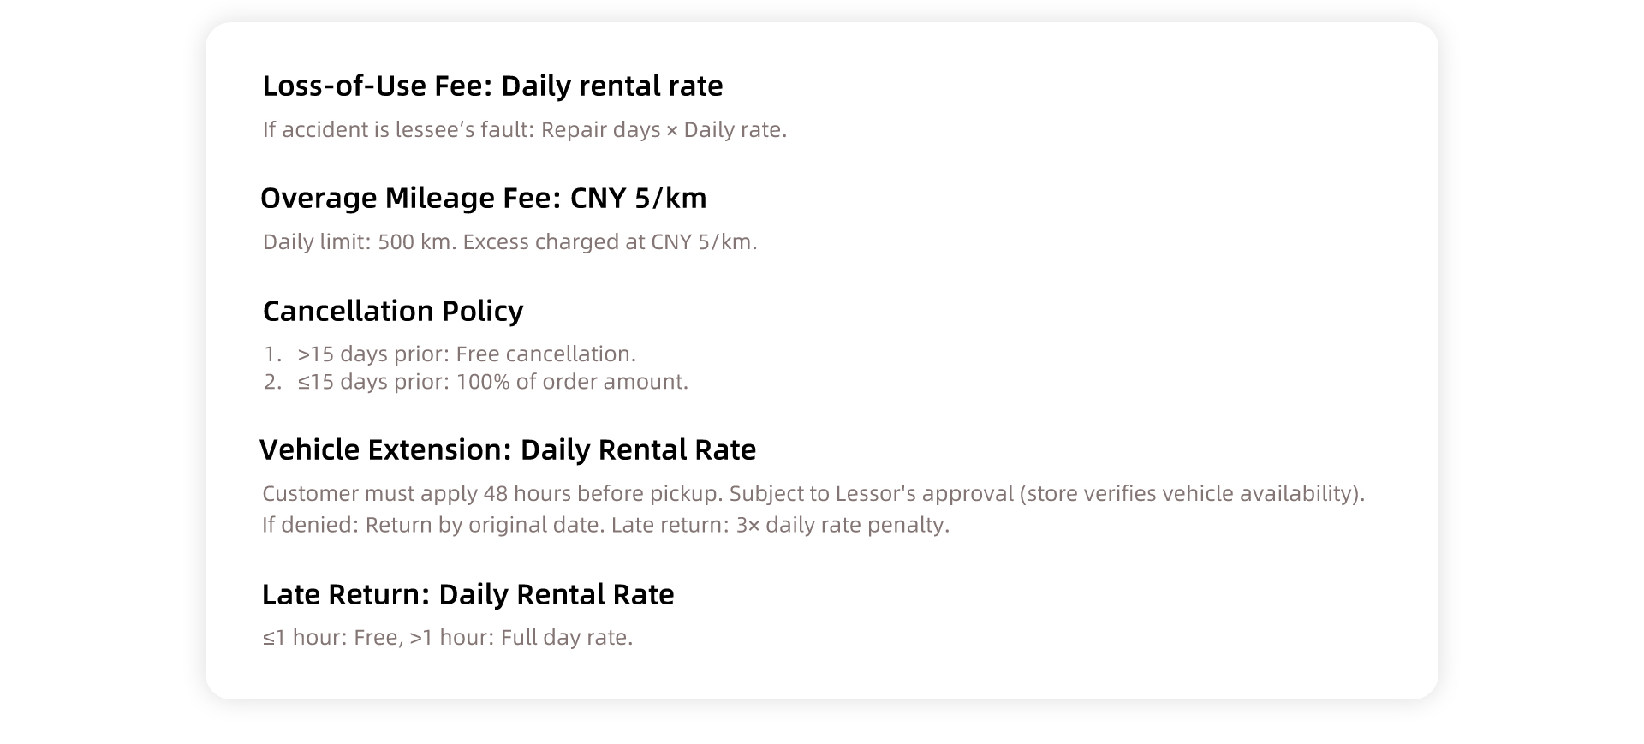Click the Late Return heading
Viewport: 1644px width, 744px height.
[468, 594]
